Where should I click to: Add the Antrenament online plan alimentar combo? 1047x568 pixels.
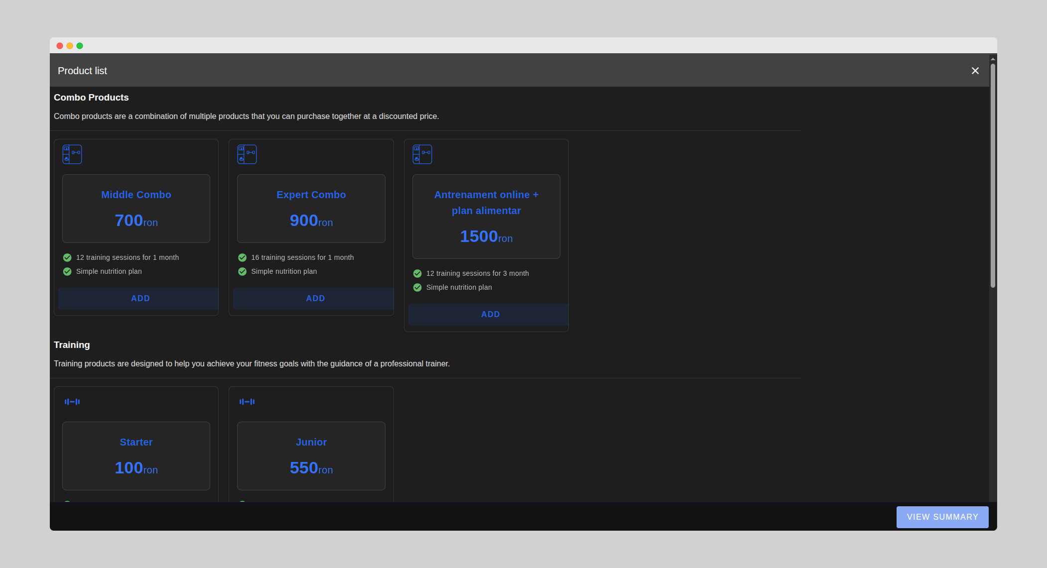pos(490,314)
